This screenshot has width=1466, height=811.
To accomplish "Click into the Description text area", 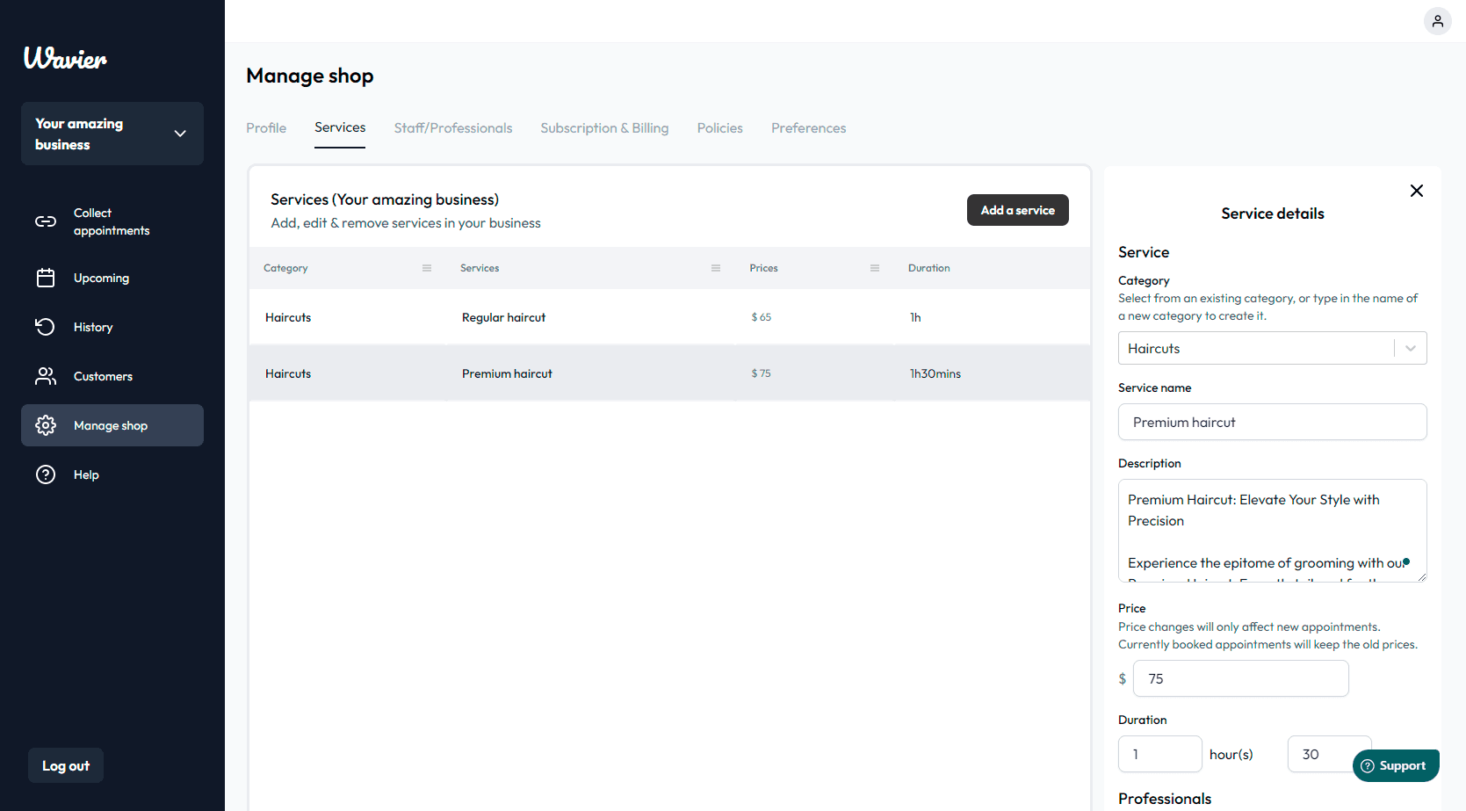I will coord(1272,530).
